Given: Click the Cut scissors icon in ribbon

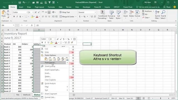Looking at the screenshot, I should (x=8, y=11).
